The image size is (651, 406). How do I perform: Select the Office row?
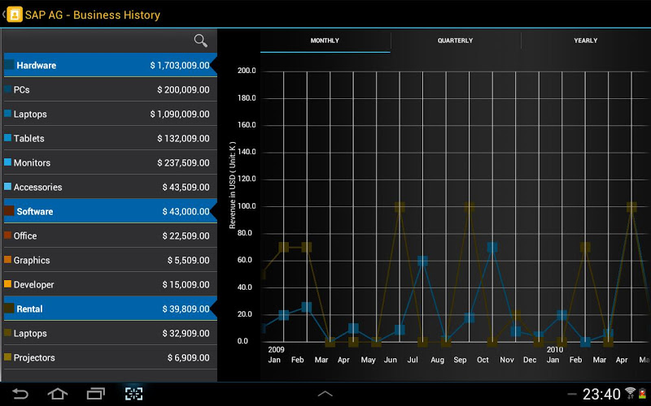coord(111,235)
